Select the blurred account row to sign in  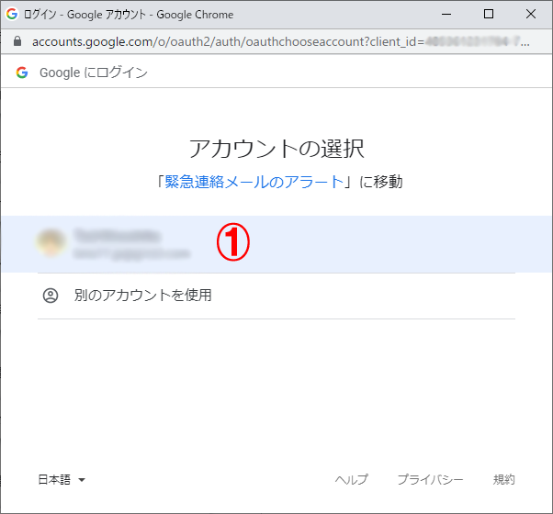[276, 244]
